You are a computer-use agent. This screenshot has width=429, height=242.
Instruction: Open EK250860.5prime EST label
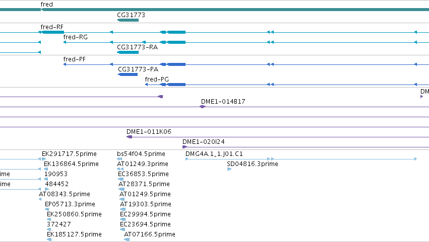pos(75,215)
